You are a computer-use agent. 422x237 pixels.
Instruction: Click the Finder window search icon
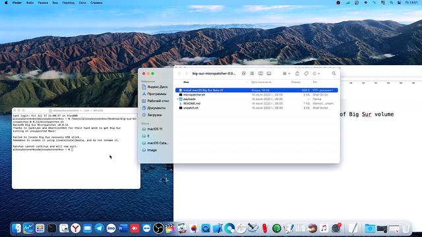pyautogui.click(x=334, y=73)
